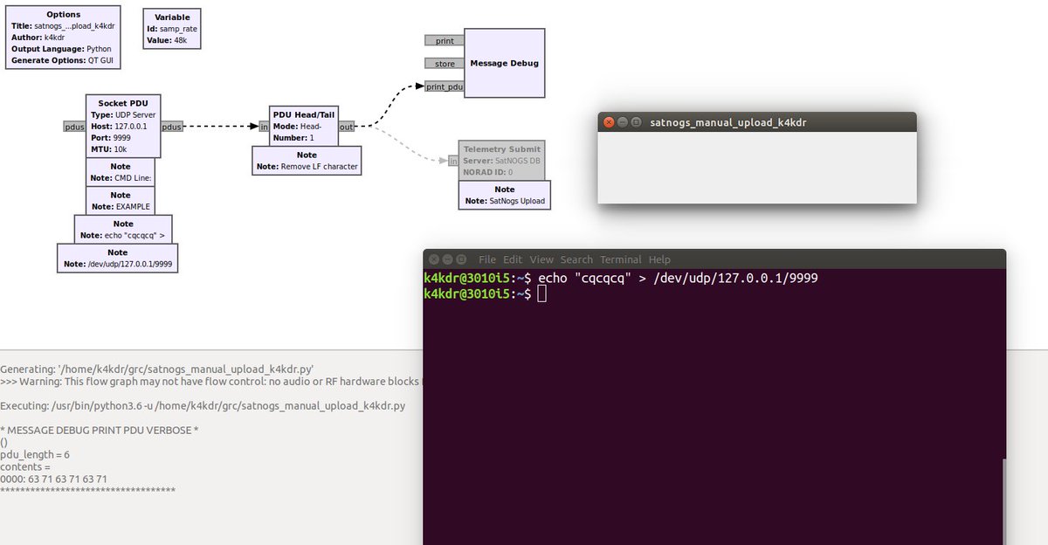Click the in port of PDU Head/Tail
Image resolution: width=1048 pixels, height=545 pixels.
[x=265, y=127]
